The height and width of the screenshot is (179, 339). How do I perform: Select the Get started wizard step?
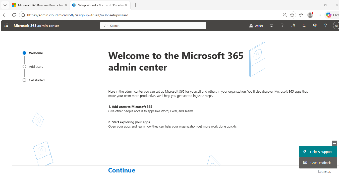tap(34, 80)
